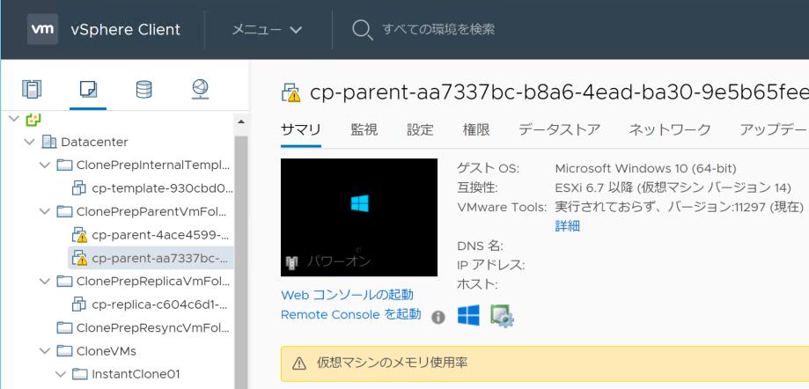Click Web コンソールの起動 link
The width and height of the screenshot is (809, 389).
(x=347, y=295)
